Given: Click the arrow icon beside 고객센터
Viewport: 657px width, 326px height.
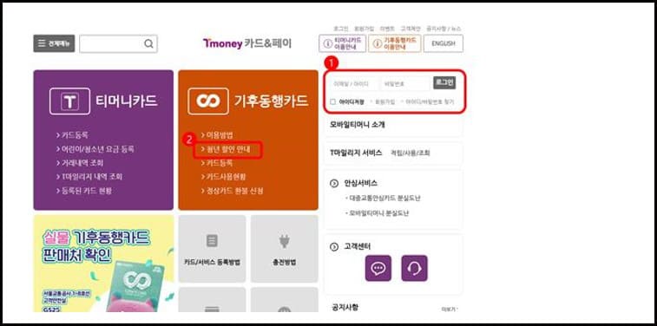Looking at the screenshot, I should click(334, 247).
